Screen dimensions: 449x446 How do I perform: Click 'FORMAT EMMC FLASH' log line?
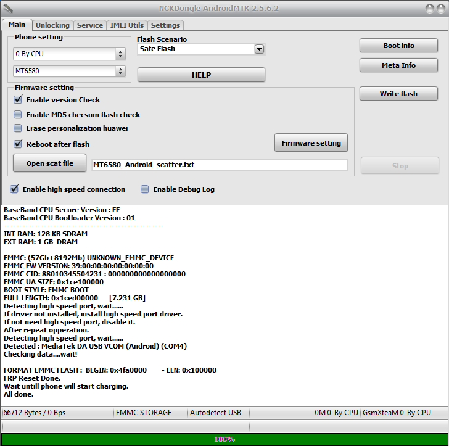click(x=110, y=370)
